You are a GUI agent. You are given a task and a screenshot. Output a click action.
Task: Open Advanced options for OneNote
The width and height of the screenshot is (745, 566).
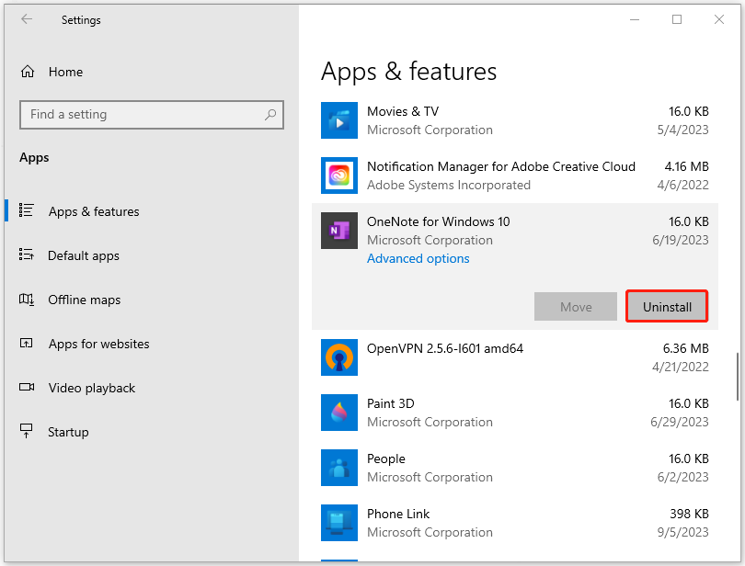tap(418, 258)
